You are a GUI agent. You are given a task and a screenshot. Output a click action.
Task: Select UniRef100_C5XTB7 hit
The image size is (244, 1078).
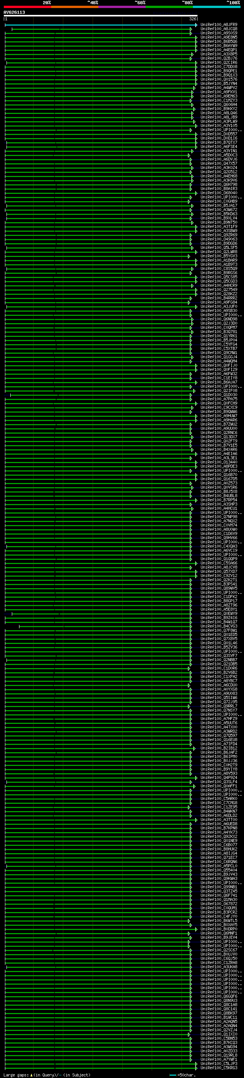pos(219,348)
